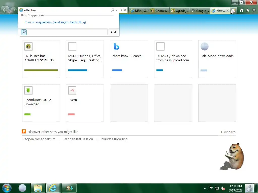Open Pale Moon from the taskbar

point(22,188)
